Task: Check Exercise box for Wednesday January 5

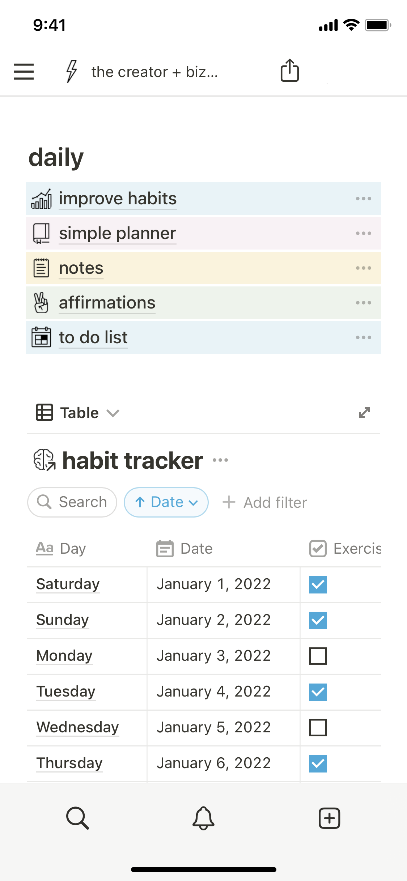Action: point(318,728)
